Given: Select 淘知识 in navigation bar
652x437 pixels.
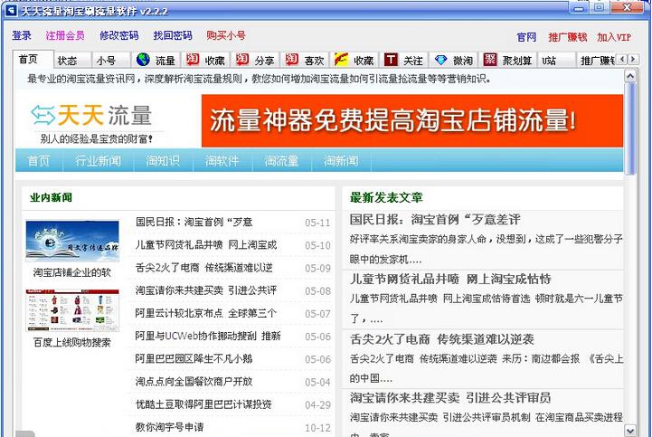Looking at the screenshot, I should point(163,161).
